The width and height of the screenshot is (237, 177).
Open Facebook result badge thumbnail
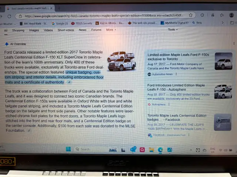(x=223, y=122)
